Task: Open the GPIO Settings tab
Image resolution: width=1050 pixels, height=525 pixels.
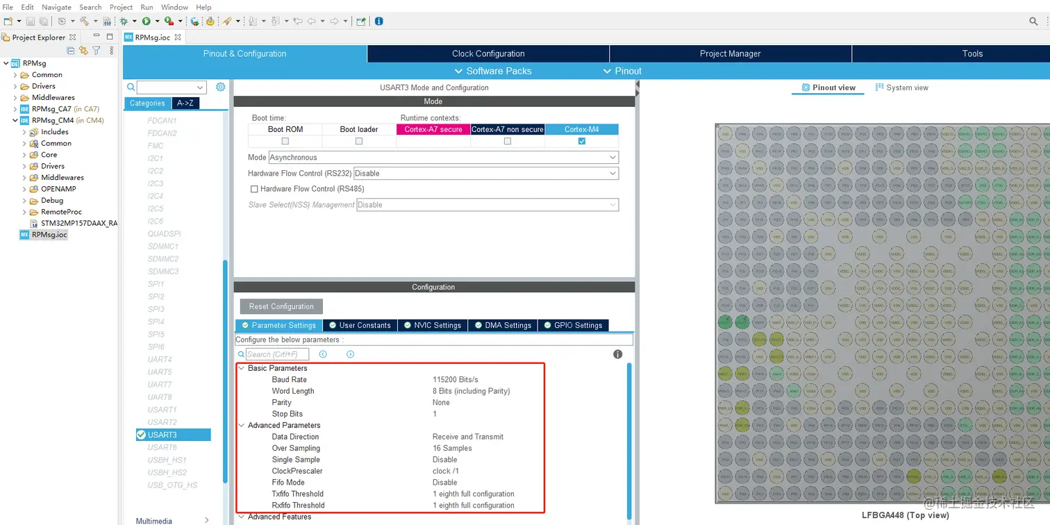Action: pos(572,325)
